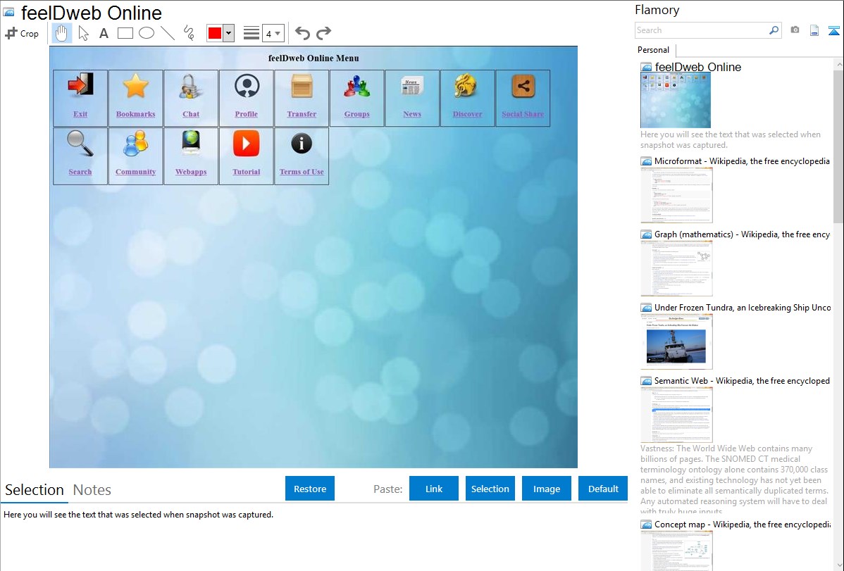Open the Terms of Use link
Viewport: 844px width, 571px height.
pyautogui.click(x=302, y=172)
